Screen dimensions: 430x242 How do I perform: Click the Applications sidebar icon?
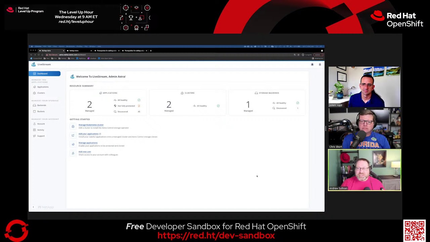coord(34,87)
